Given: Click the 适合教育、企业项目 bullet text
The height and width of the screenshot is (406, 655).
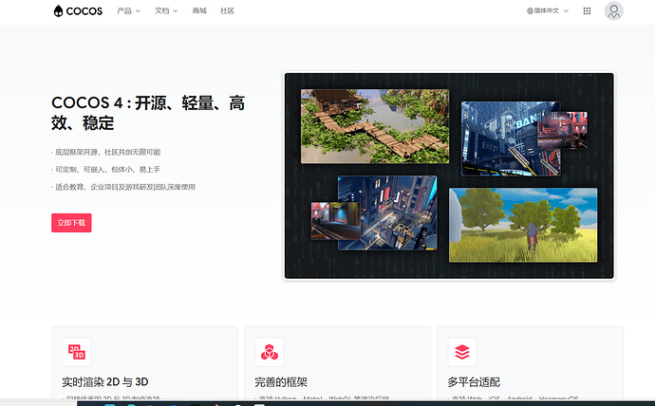Looking at the screenshot, I should [123, 187].
